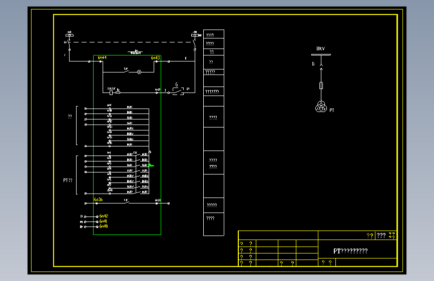This screenshot has width=434, height=281.
Task: Select the green marker beside the PT wiring
Action: click(151, 165)
